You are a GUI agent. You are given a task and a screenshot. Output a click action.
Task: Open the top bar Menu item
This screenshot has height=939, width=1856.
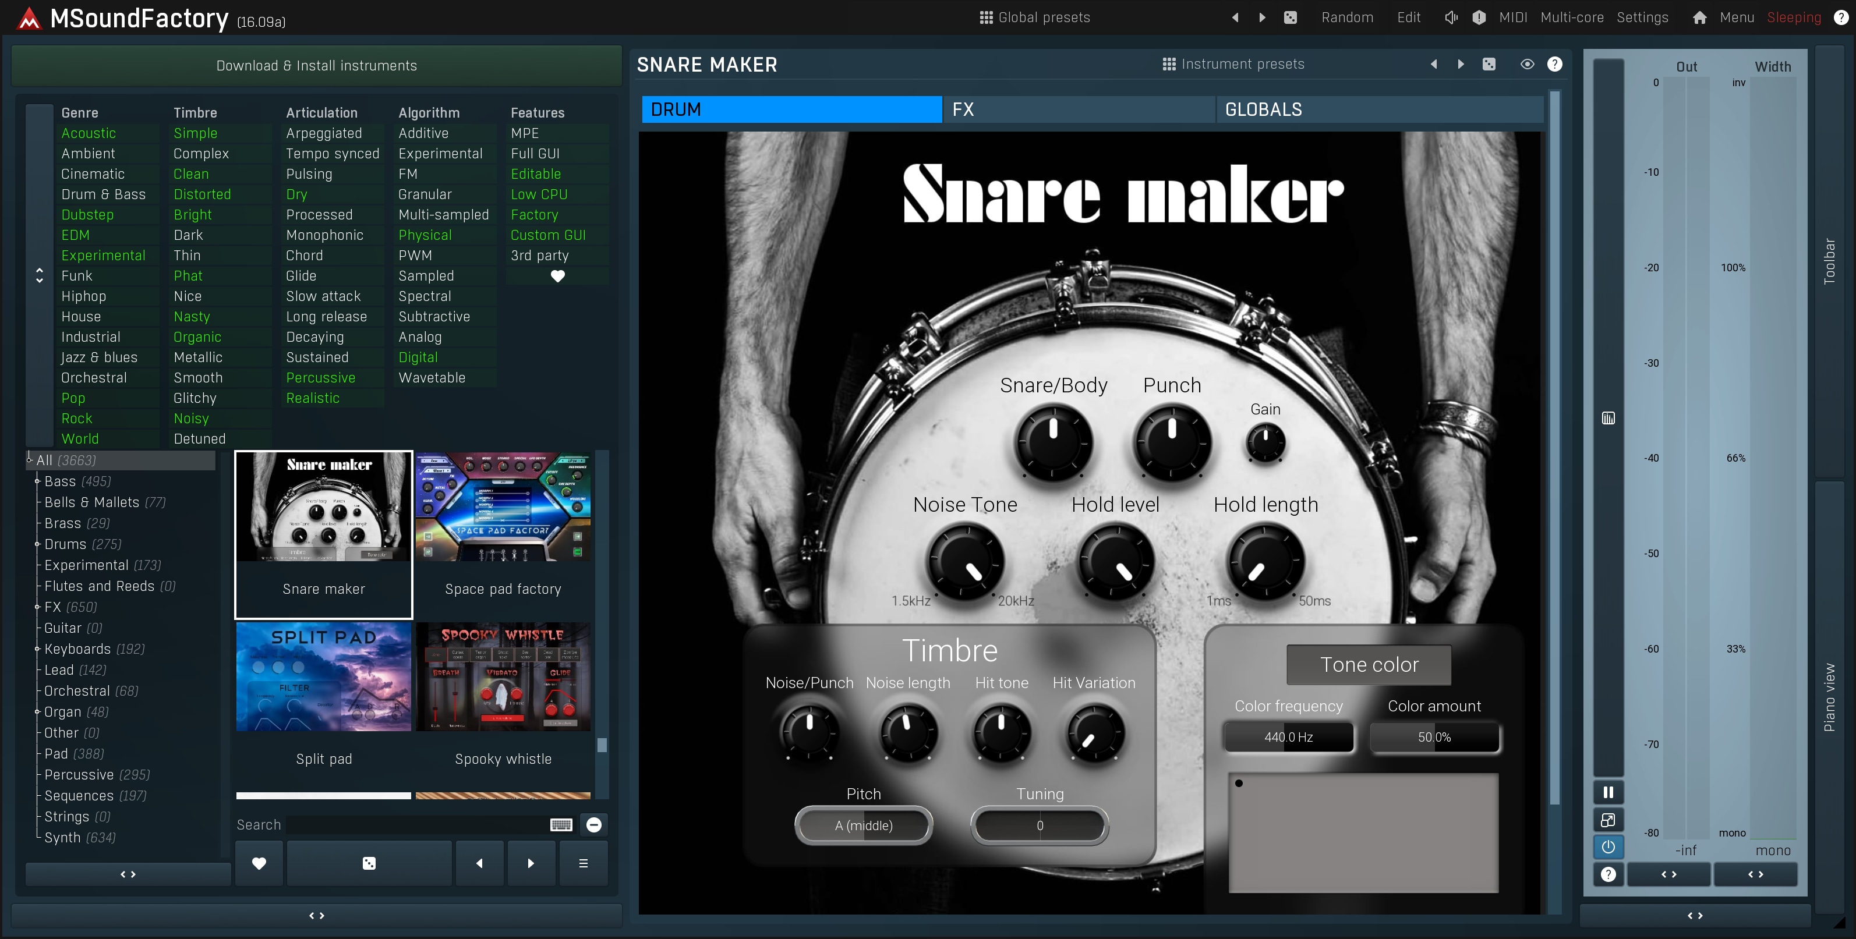pyautogui.click(x=1737, y=17)
